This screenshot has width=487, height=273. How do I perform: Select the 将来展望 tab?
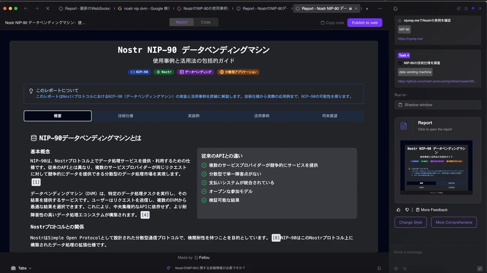[329, 116]
